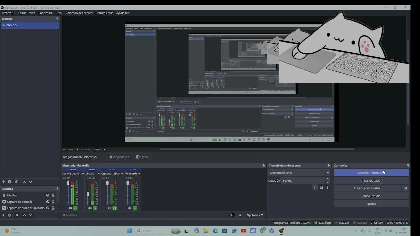Viewport: 420px width, 236px height.
Task: Move source down arrow in Fuentes panel
Action: click(x=30, y=215)
